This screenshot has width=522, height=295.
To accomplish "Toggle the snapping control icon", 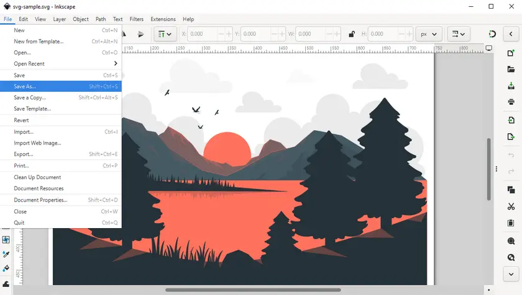I will click(x=493, y=33).
